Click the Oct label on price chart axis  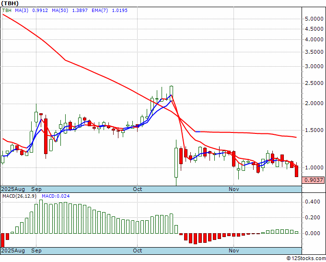(x=138, y=189)
